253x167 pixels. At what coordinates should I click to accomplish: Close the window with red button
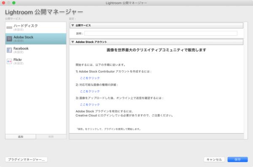(3, 3)
